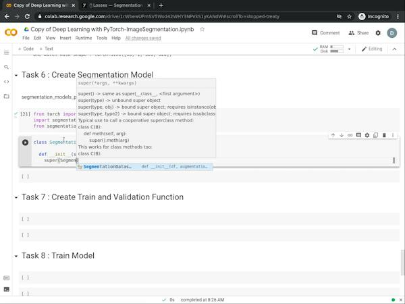Click the Colab logo icon
This screenshot has height=304, width=405.
[x=11, y=32]
